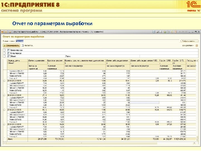Select Время в простое с включенным двигателем header
Screen dimensions: 201x151
pos(85,60)
